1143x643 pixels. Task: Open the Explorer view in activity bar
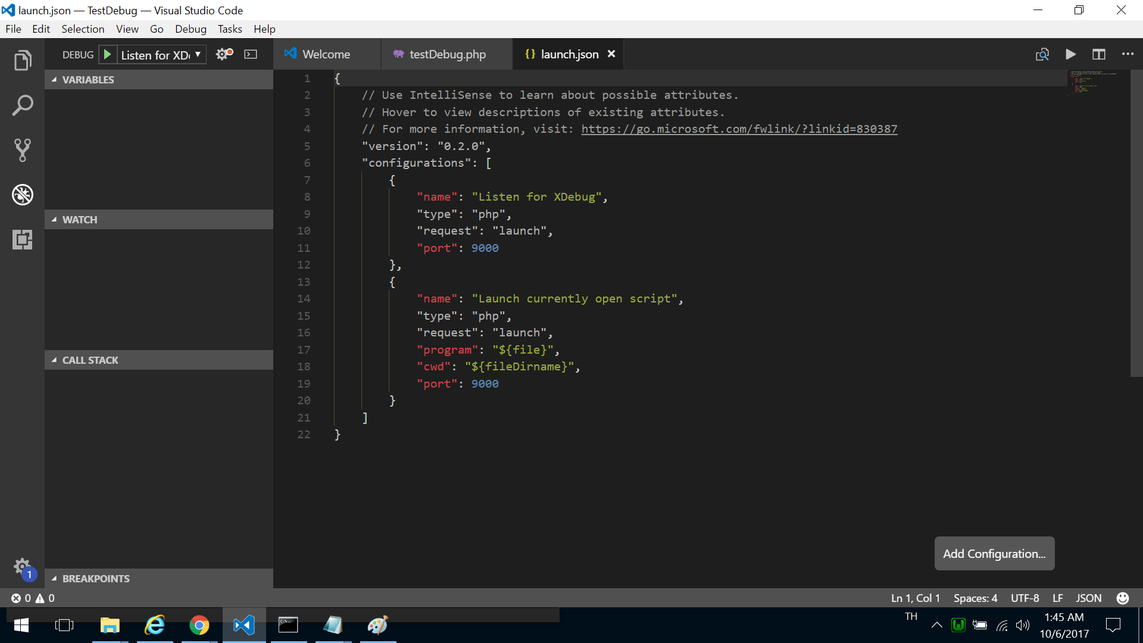[23, 60]
